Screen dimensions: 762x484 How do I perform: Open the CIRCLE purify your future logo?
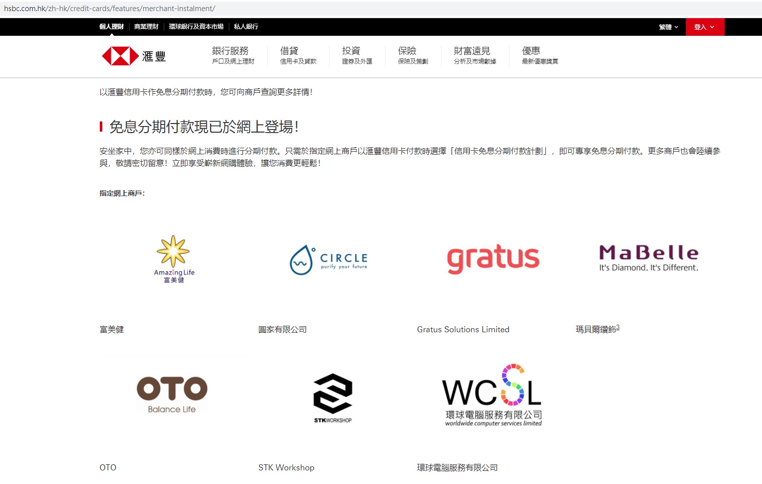pos(329,260)
